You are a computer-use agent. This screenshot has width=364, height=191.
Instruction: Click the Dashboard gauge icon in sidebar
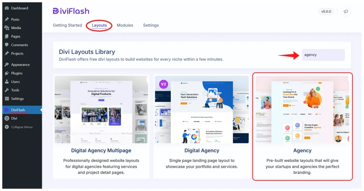[x=7, y=8]
